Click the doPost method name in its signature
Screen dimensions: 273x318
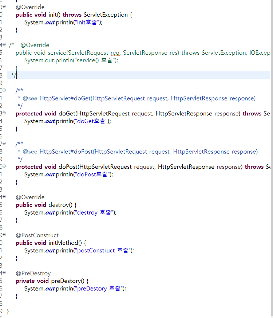point(68,167)
